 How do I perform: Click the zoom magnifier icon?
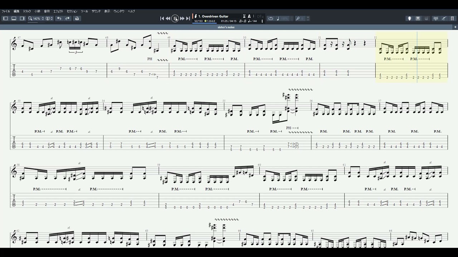click(30, 19)
